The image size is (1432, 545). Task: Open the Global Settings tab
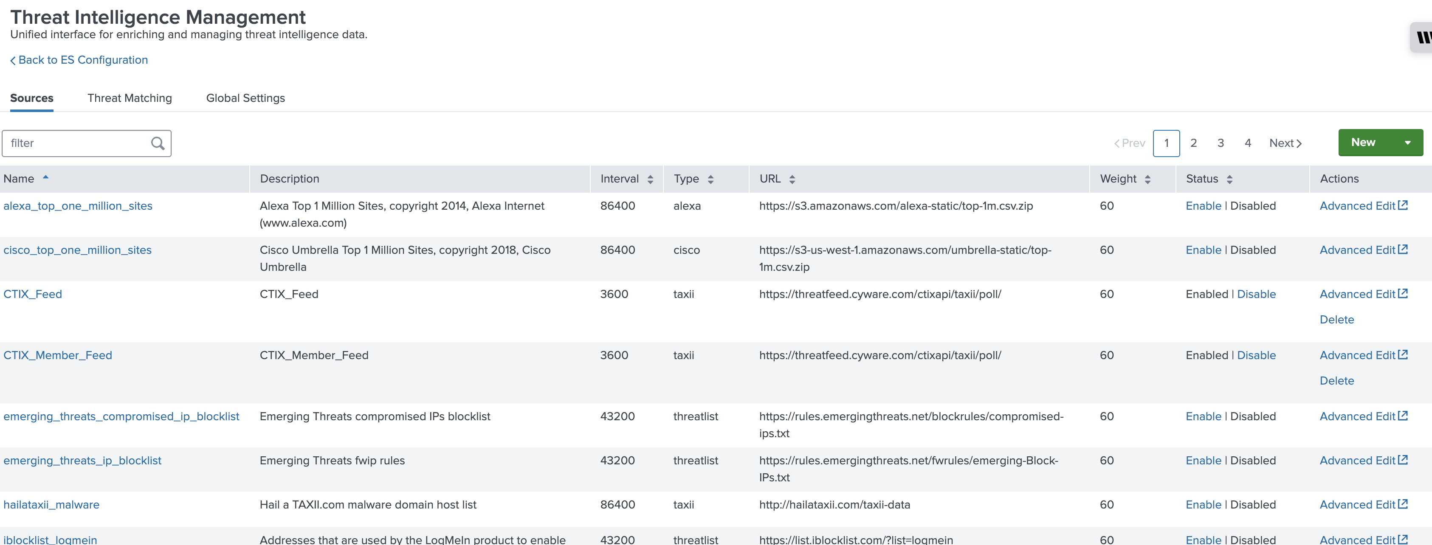pos(245,98)
